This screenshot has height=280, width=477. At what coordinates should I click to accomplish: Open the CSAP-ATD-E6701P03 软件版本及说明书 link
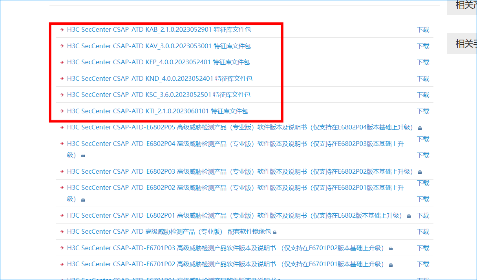point(227,248)
